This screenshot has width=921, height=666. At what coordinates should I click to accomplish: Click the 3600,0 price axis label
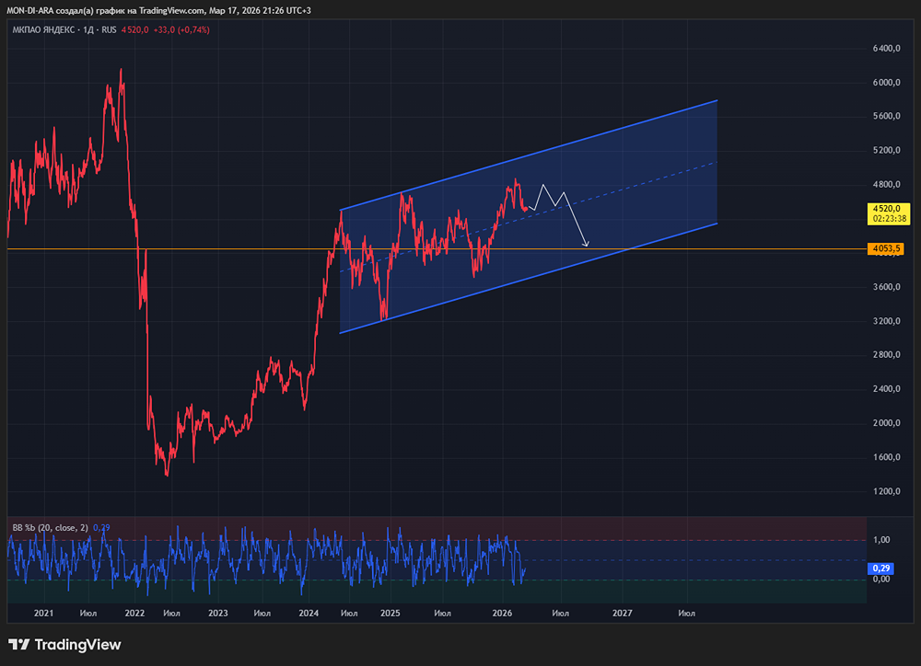(x=886, y=287)
